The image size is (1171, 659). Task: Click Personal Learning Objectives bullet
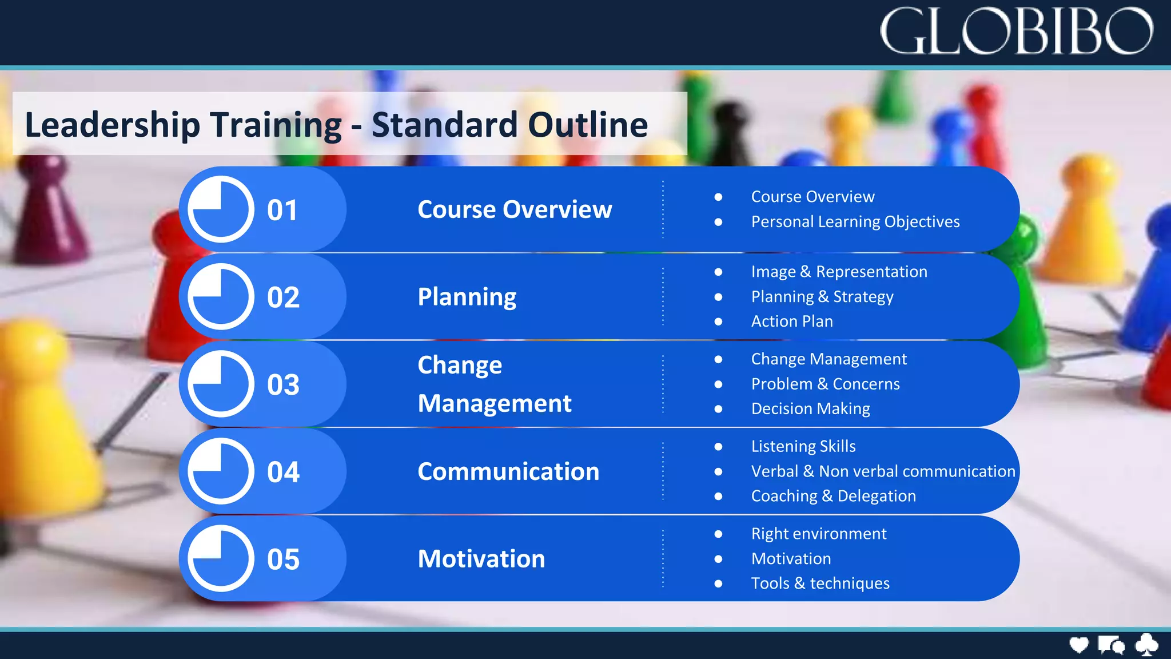[855, 221]
